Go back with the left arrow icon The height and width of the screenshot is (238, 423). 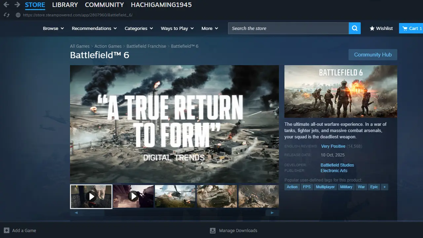pos(6,5)
